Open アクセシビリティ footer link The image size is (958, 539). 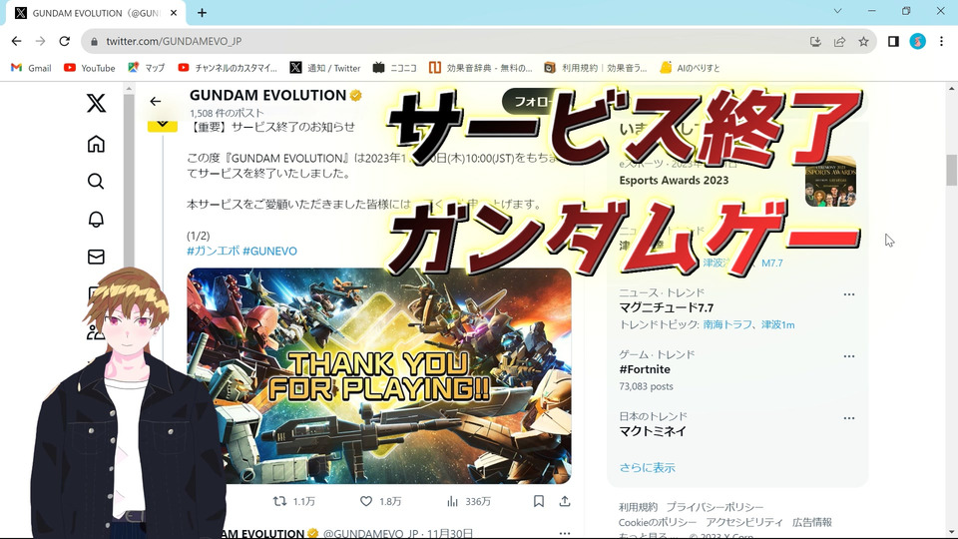point(744,522)
